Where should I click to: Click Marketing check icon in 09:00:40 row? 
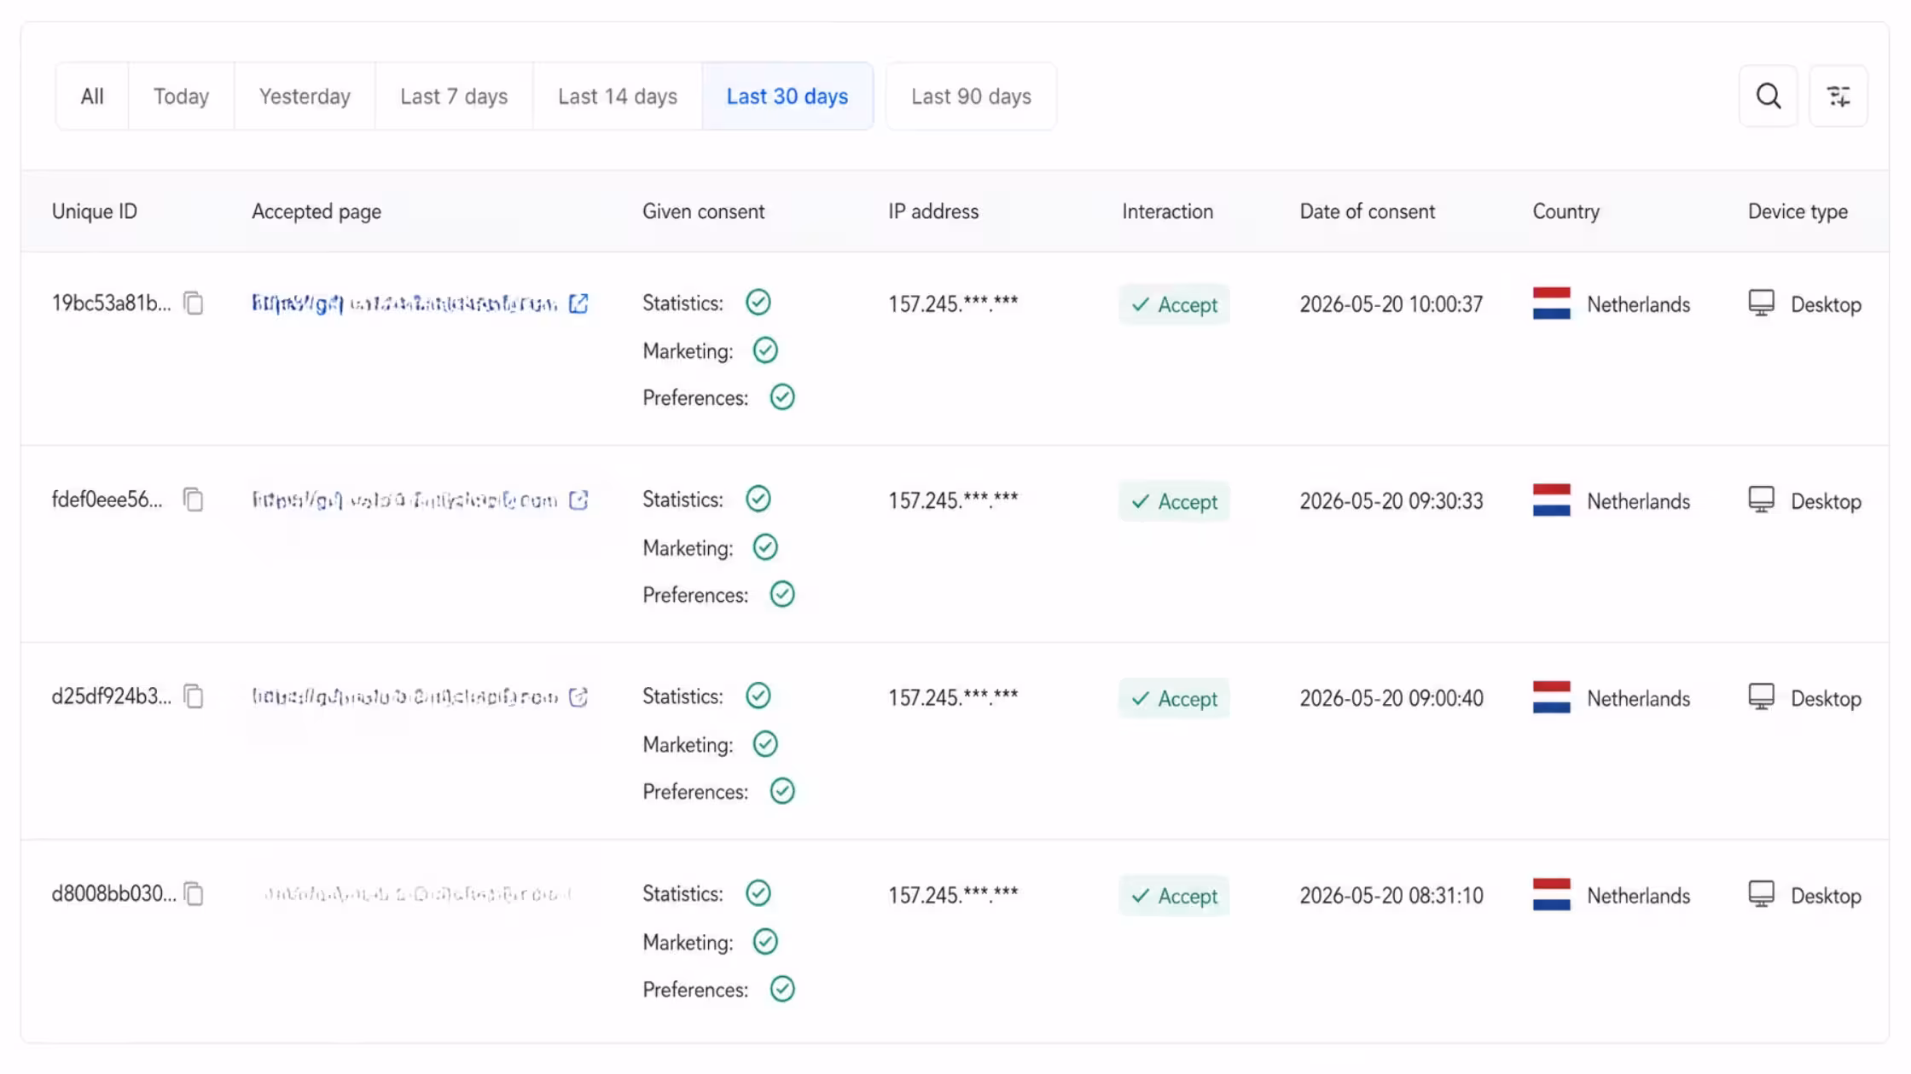765,744
